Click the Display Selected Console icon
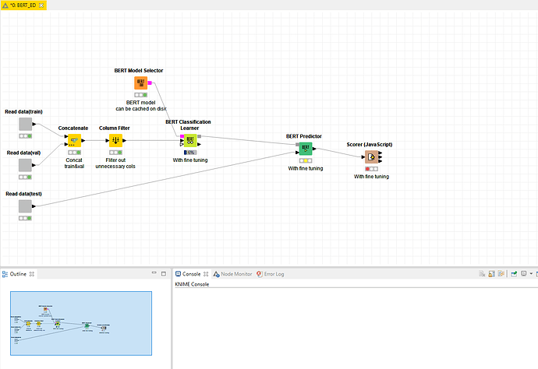The image size is (538, 369). pos(524,274)
